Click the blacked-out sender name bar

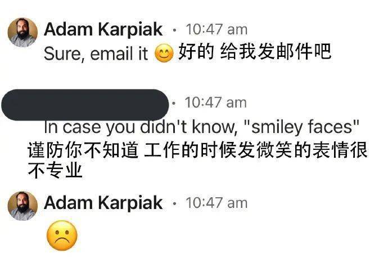click(85, 105)
